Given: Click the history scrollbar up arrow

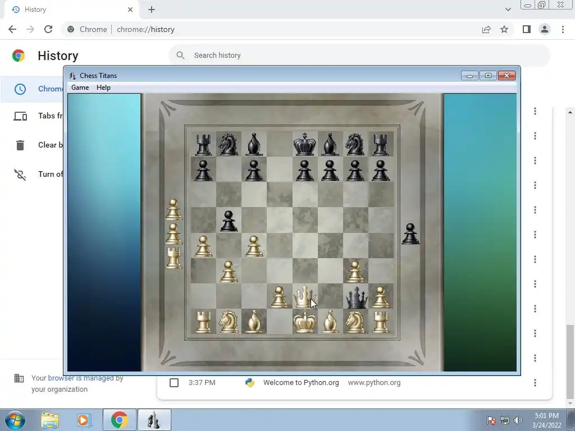Looking at the screenshot, I should point(570,112).
